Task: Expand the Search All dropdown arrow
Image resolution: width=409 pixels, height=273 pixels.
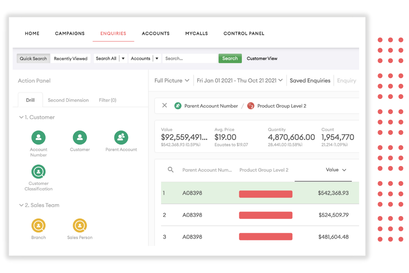Action: coord(123,58)
